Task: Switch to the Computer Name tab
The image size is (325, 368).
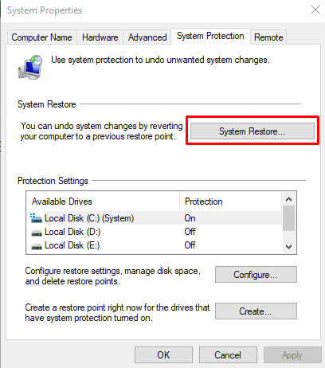Action: click(41, 37)
